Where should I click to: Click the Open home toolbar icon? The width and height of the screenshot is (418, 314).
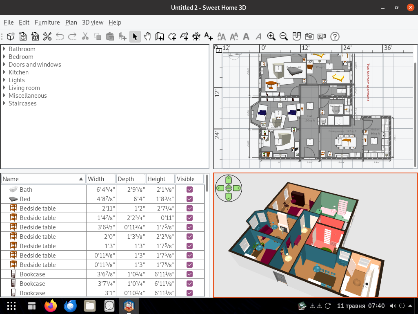[23, 36]
